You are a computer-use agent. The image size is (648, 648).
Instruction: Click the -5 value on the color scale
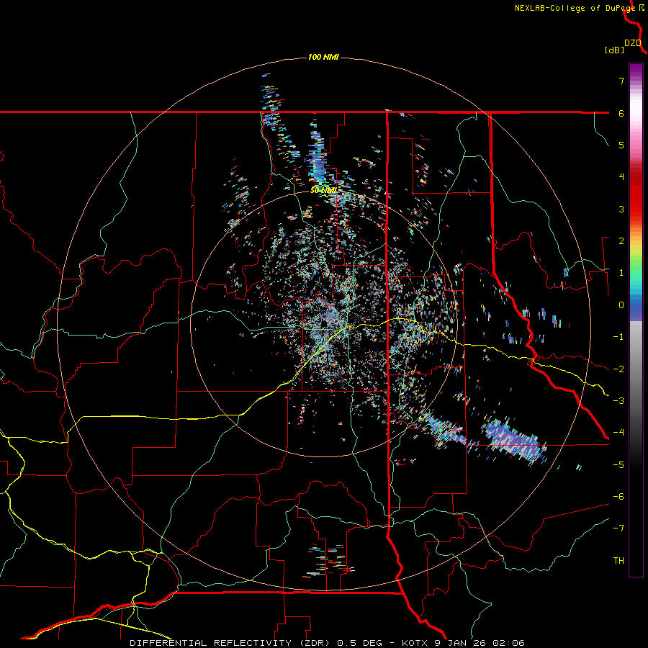618,465
